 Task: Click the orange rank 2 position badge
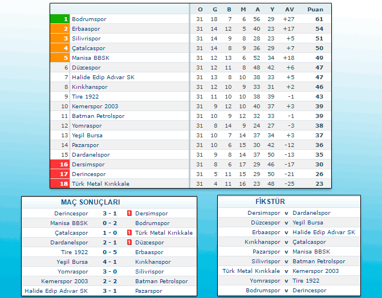60,28
